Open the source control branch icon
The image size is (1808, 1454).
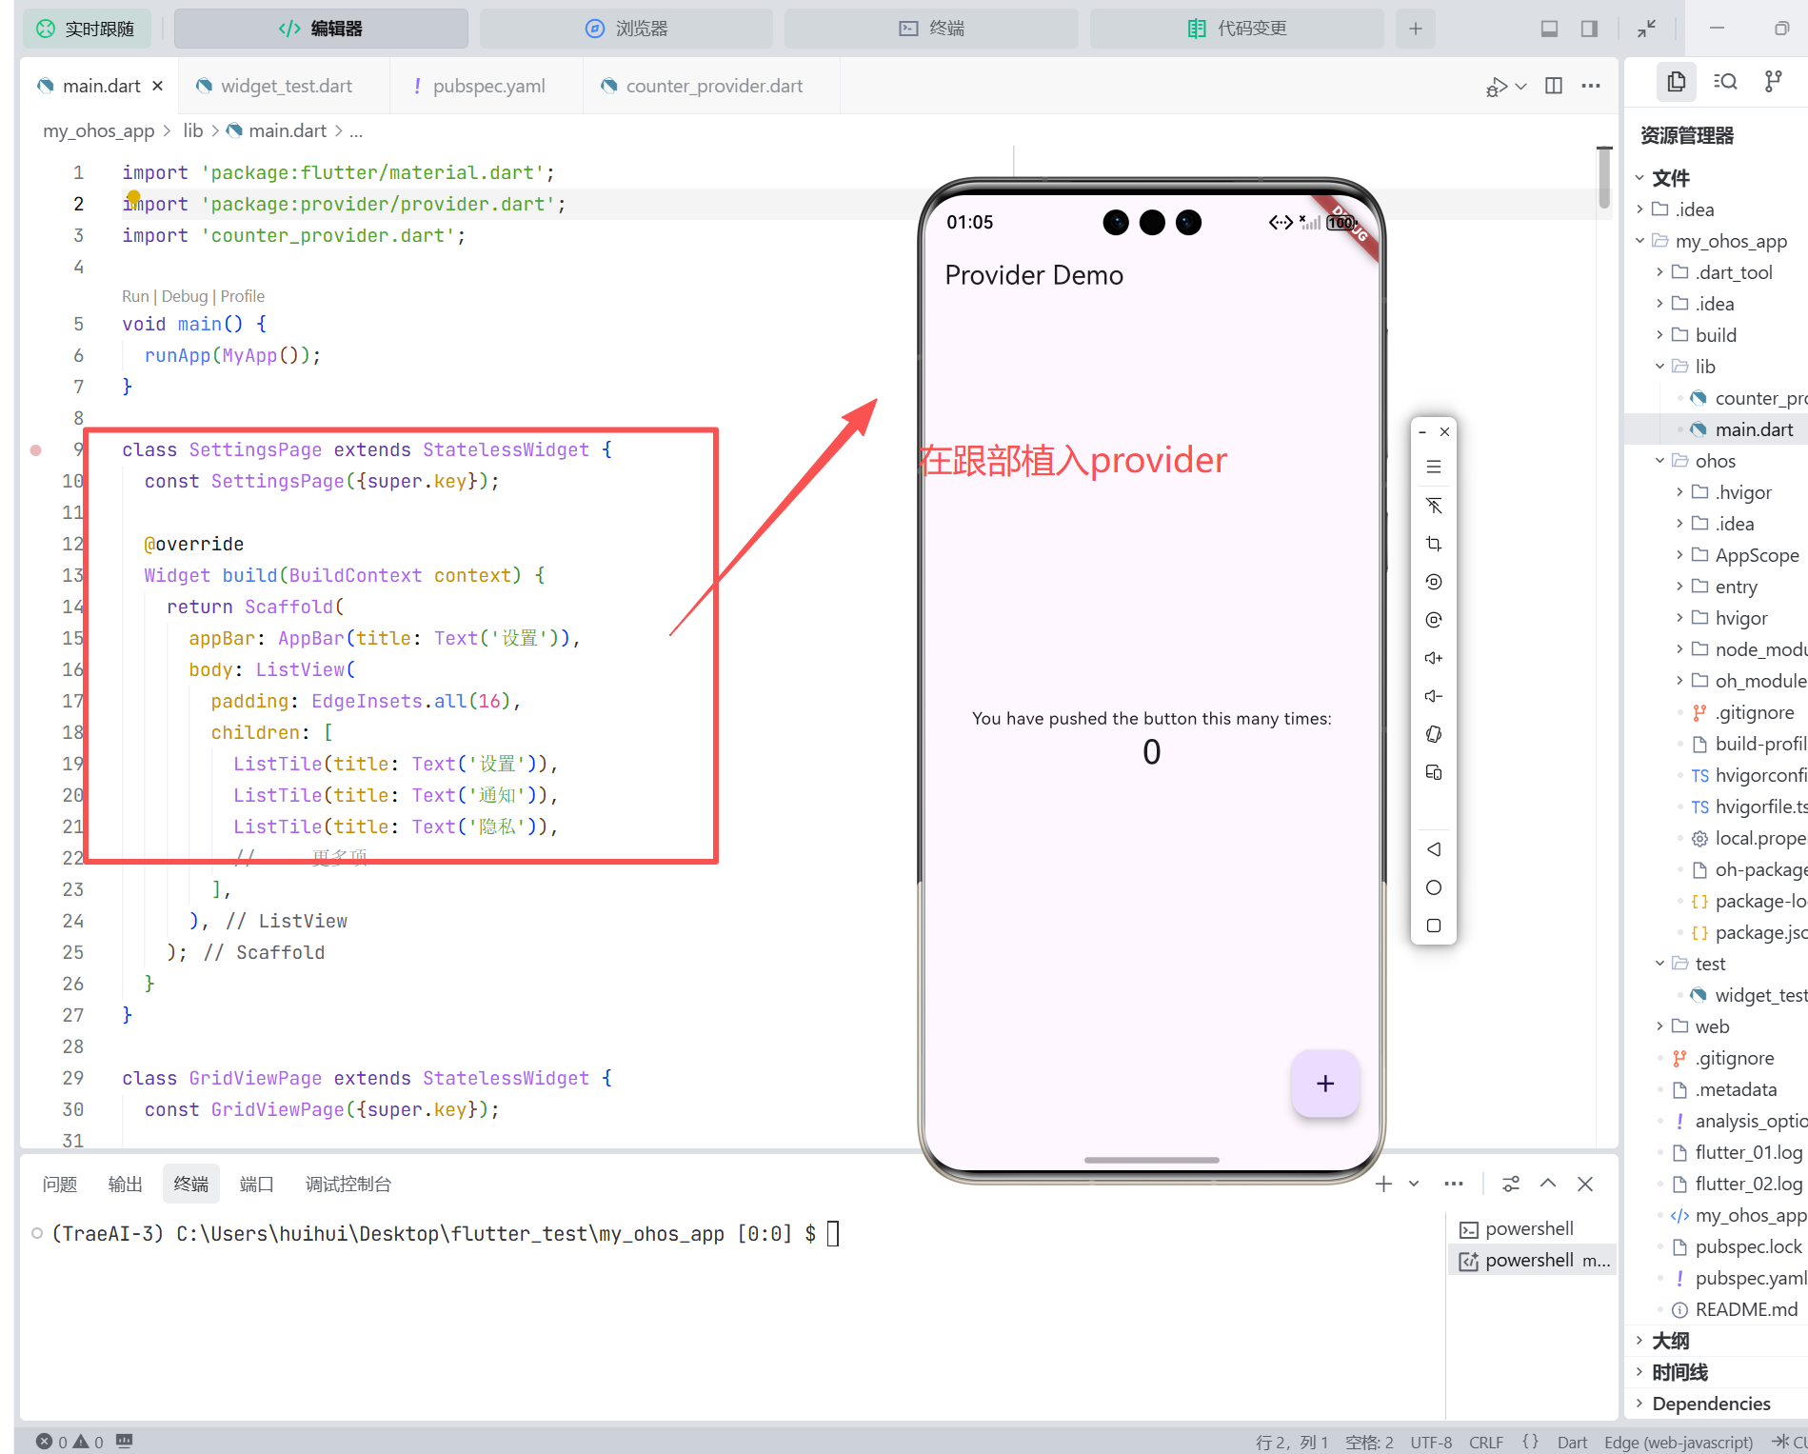pos(1773,82)
